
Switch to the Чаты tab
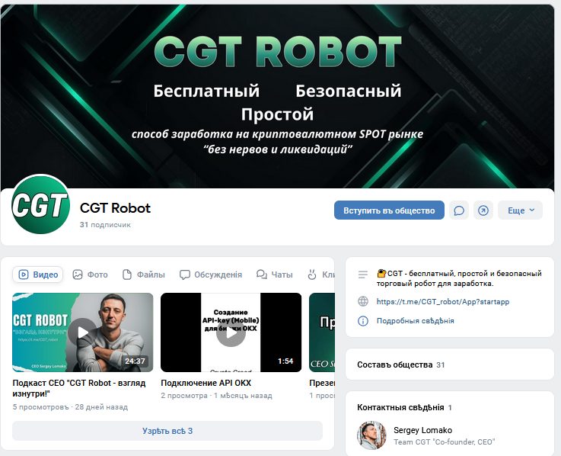coord(275,275)
